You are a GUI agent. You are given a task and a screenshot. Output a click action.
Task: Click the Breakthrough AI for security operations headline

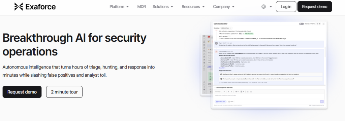coord(74,45)
